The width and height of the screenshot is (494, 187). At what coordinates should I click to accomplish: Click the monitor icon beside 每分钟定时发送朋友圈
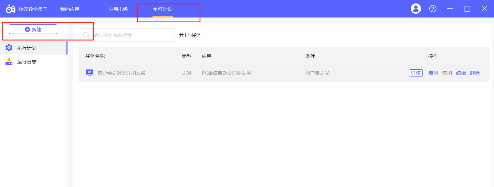90,73
